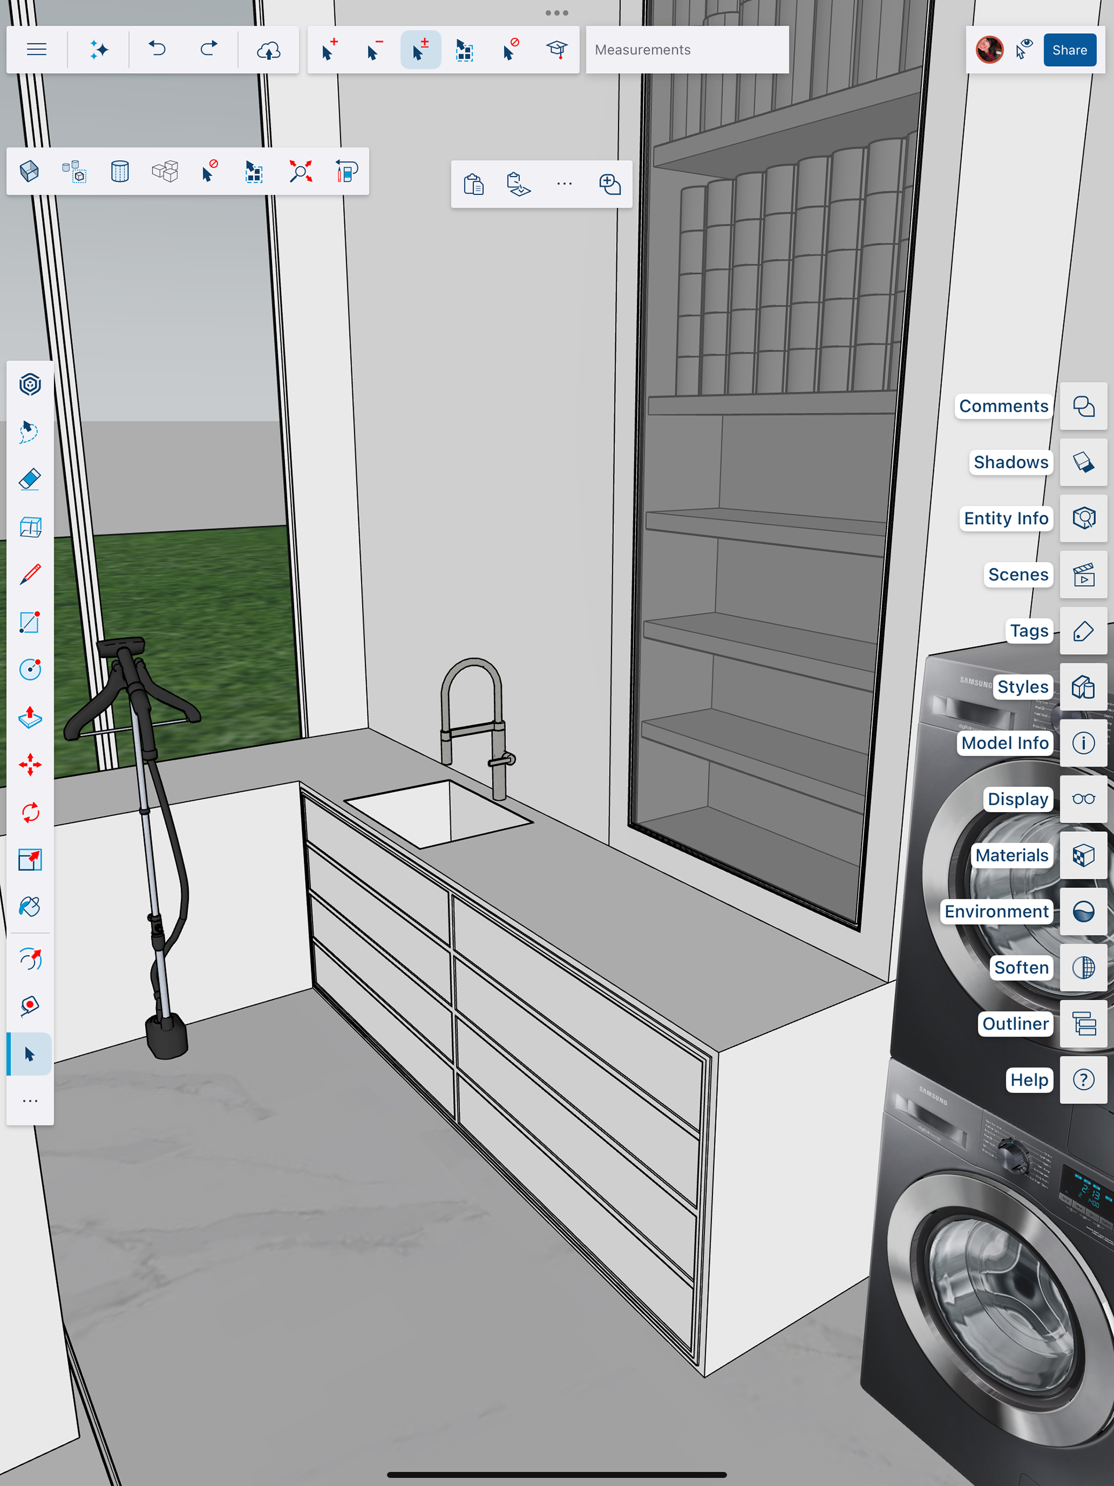Select the Eraser tool

30,479
